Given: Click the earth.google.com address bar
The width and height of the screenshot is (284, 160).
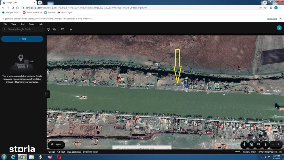Looking at the screenshot, I should (x=139, y=8).
